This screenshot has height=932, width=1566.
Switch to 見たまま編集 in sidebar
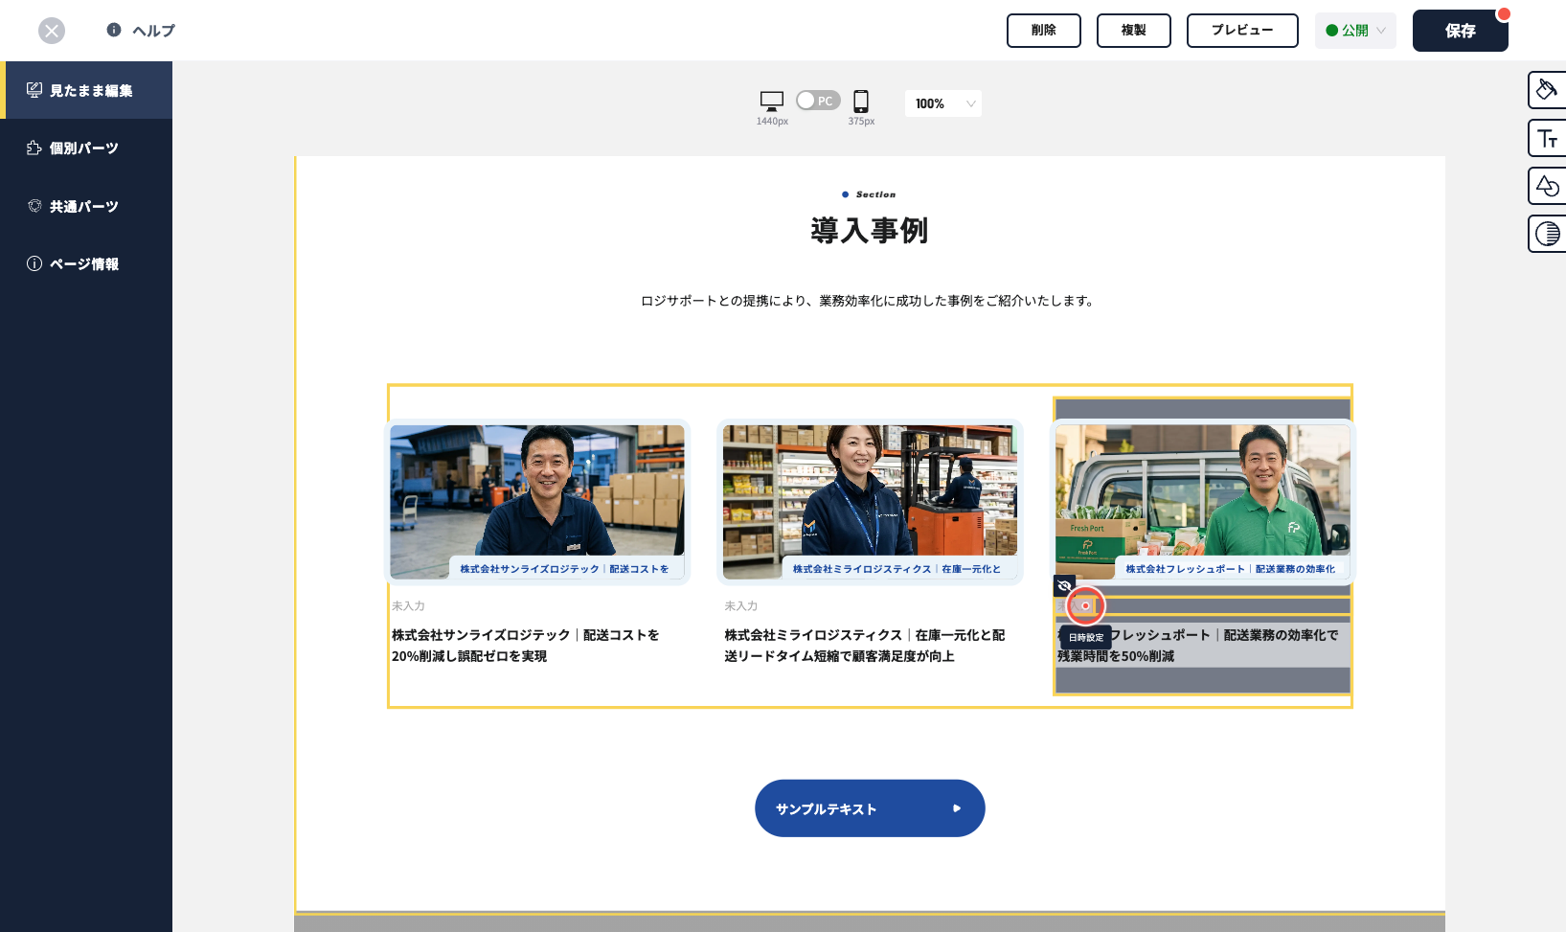[x=86, y=90]
